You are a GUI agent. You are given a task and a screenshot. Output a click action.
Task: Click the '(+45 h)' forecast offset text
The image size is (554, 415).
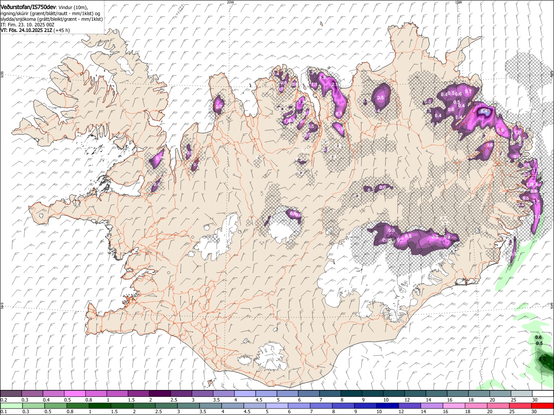pos(61,30)
